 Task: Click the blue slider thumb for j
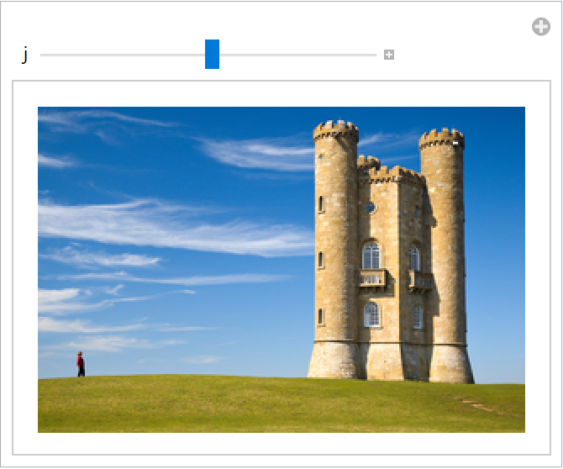coord(212,55)
